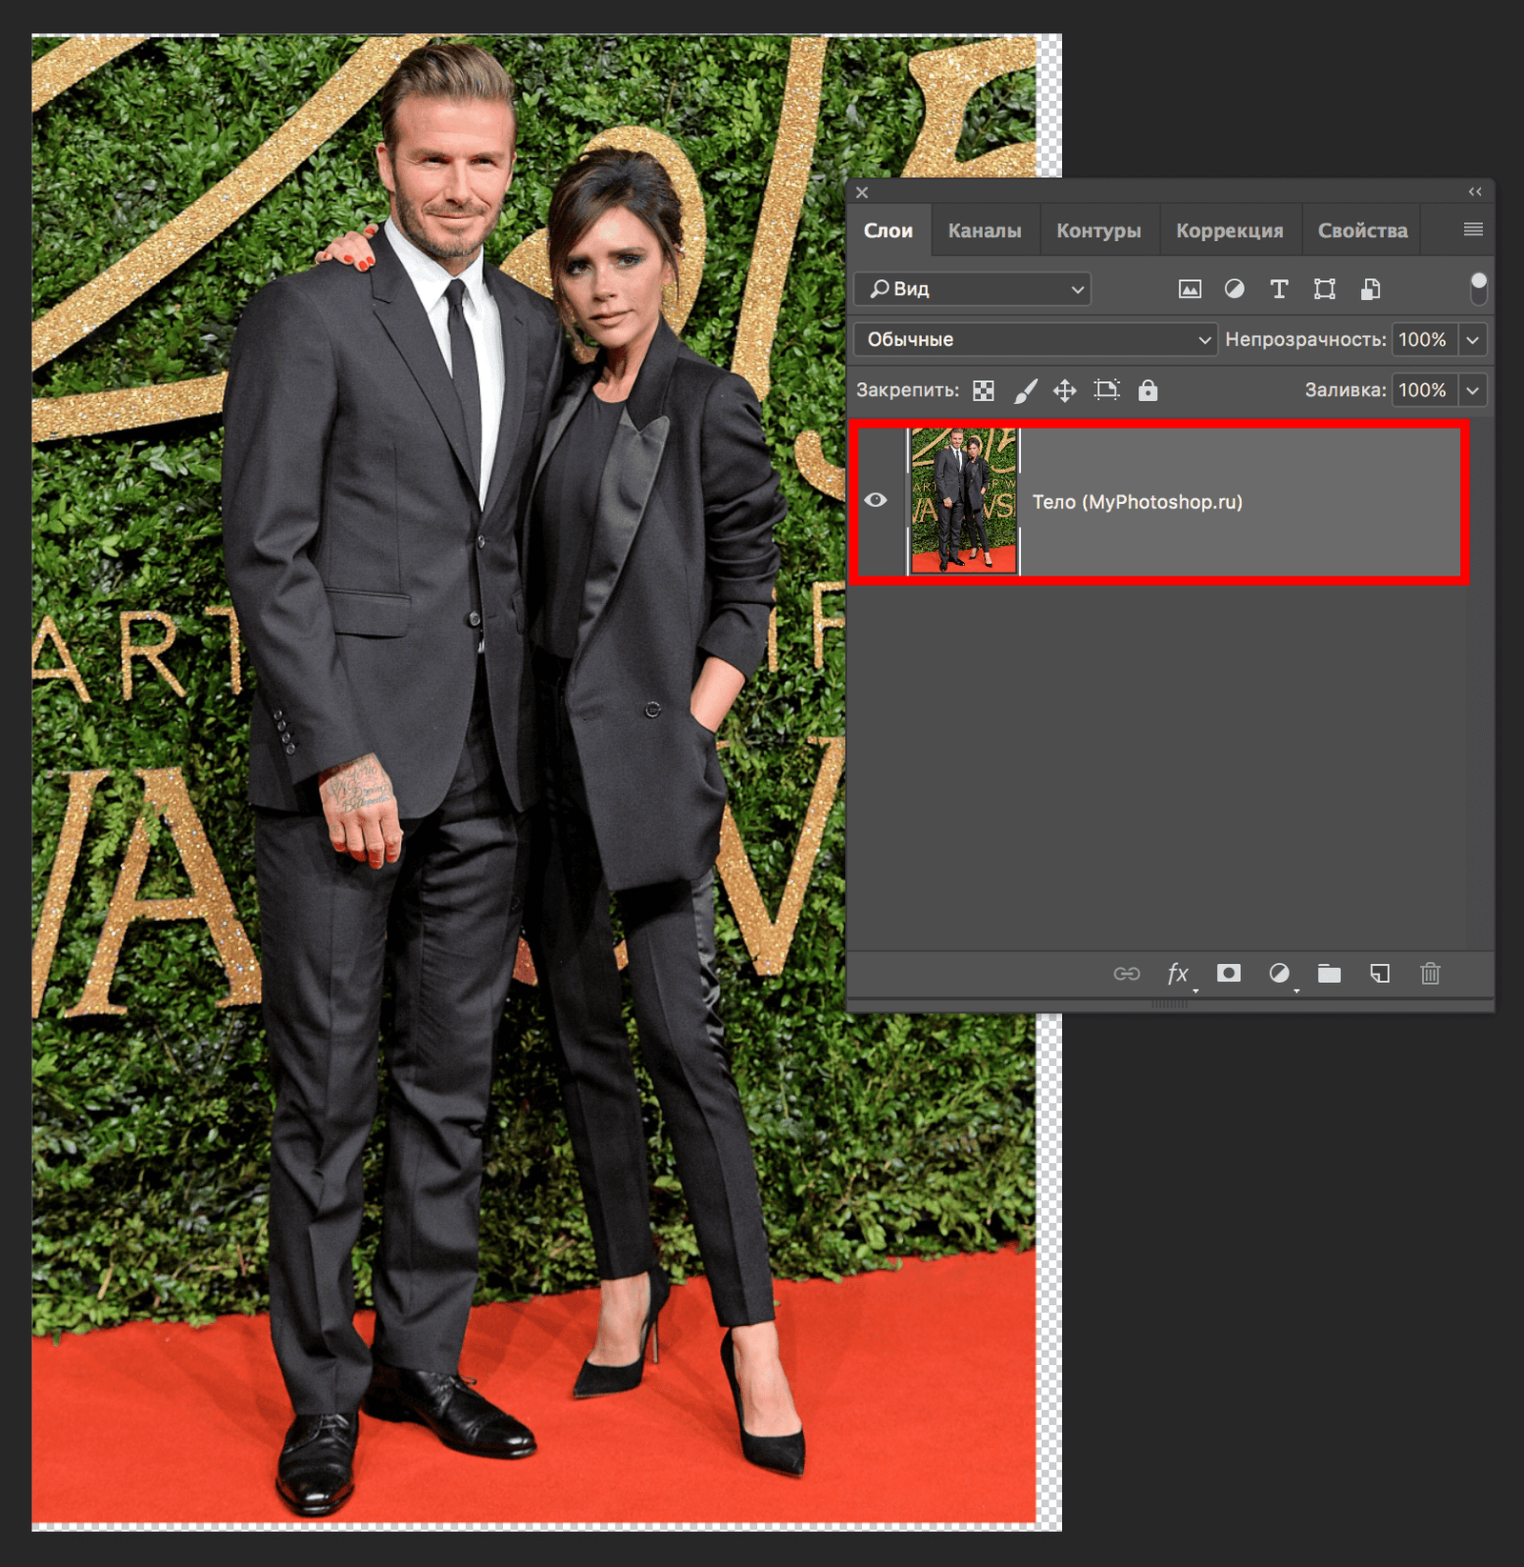
Task: Create a new layer group
Action: click(x=1330, y=974)
